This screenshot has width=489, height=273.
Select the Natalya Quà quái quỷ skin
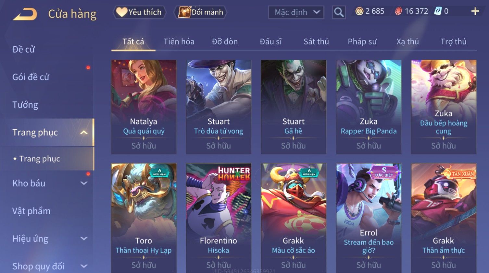144,107
